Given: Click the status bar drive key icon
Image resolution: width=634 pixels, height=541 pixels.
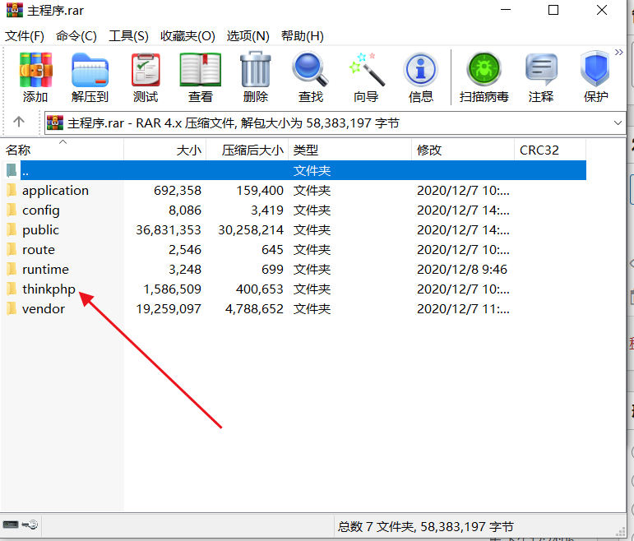Looking at the screenshot, I should (x=21, y=525).
